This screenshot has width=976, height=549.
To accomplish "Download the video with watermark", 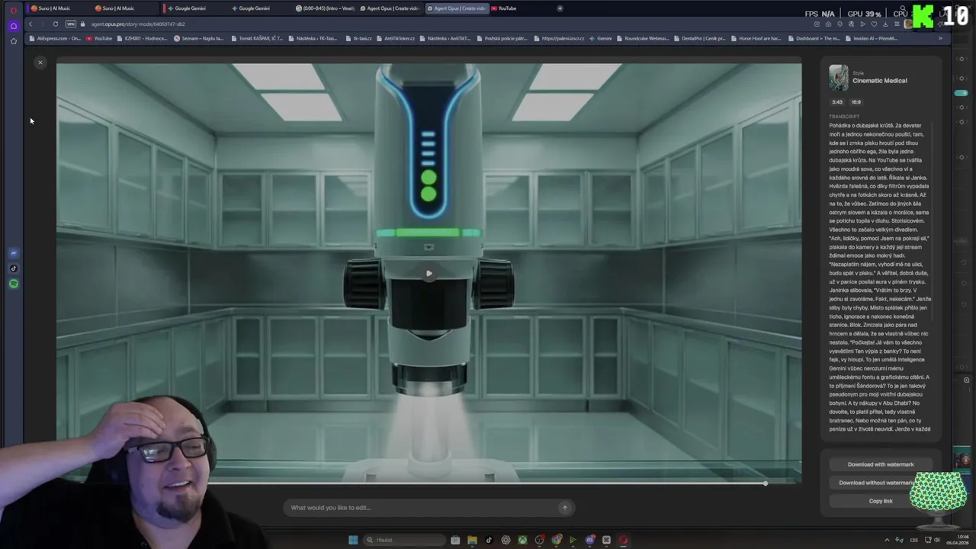I will [881, 464].
